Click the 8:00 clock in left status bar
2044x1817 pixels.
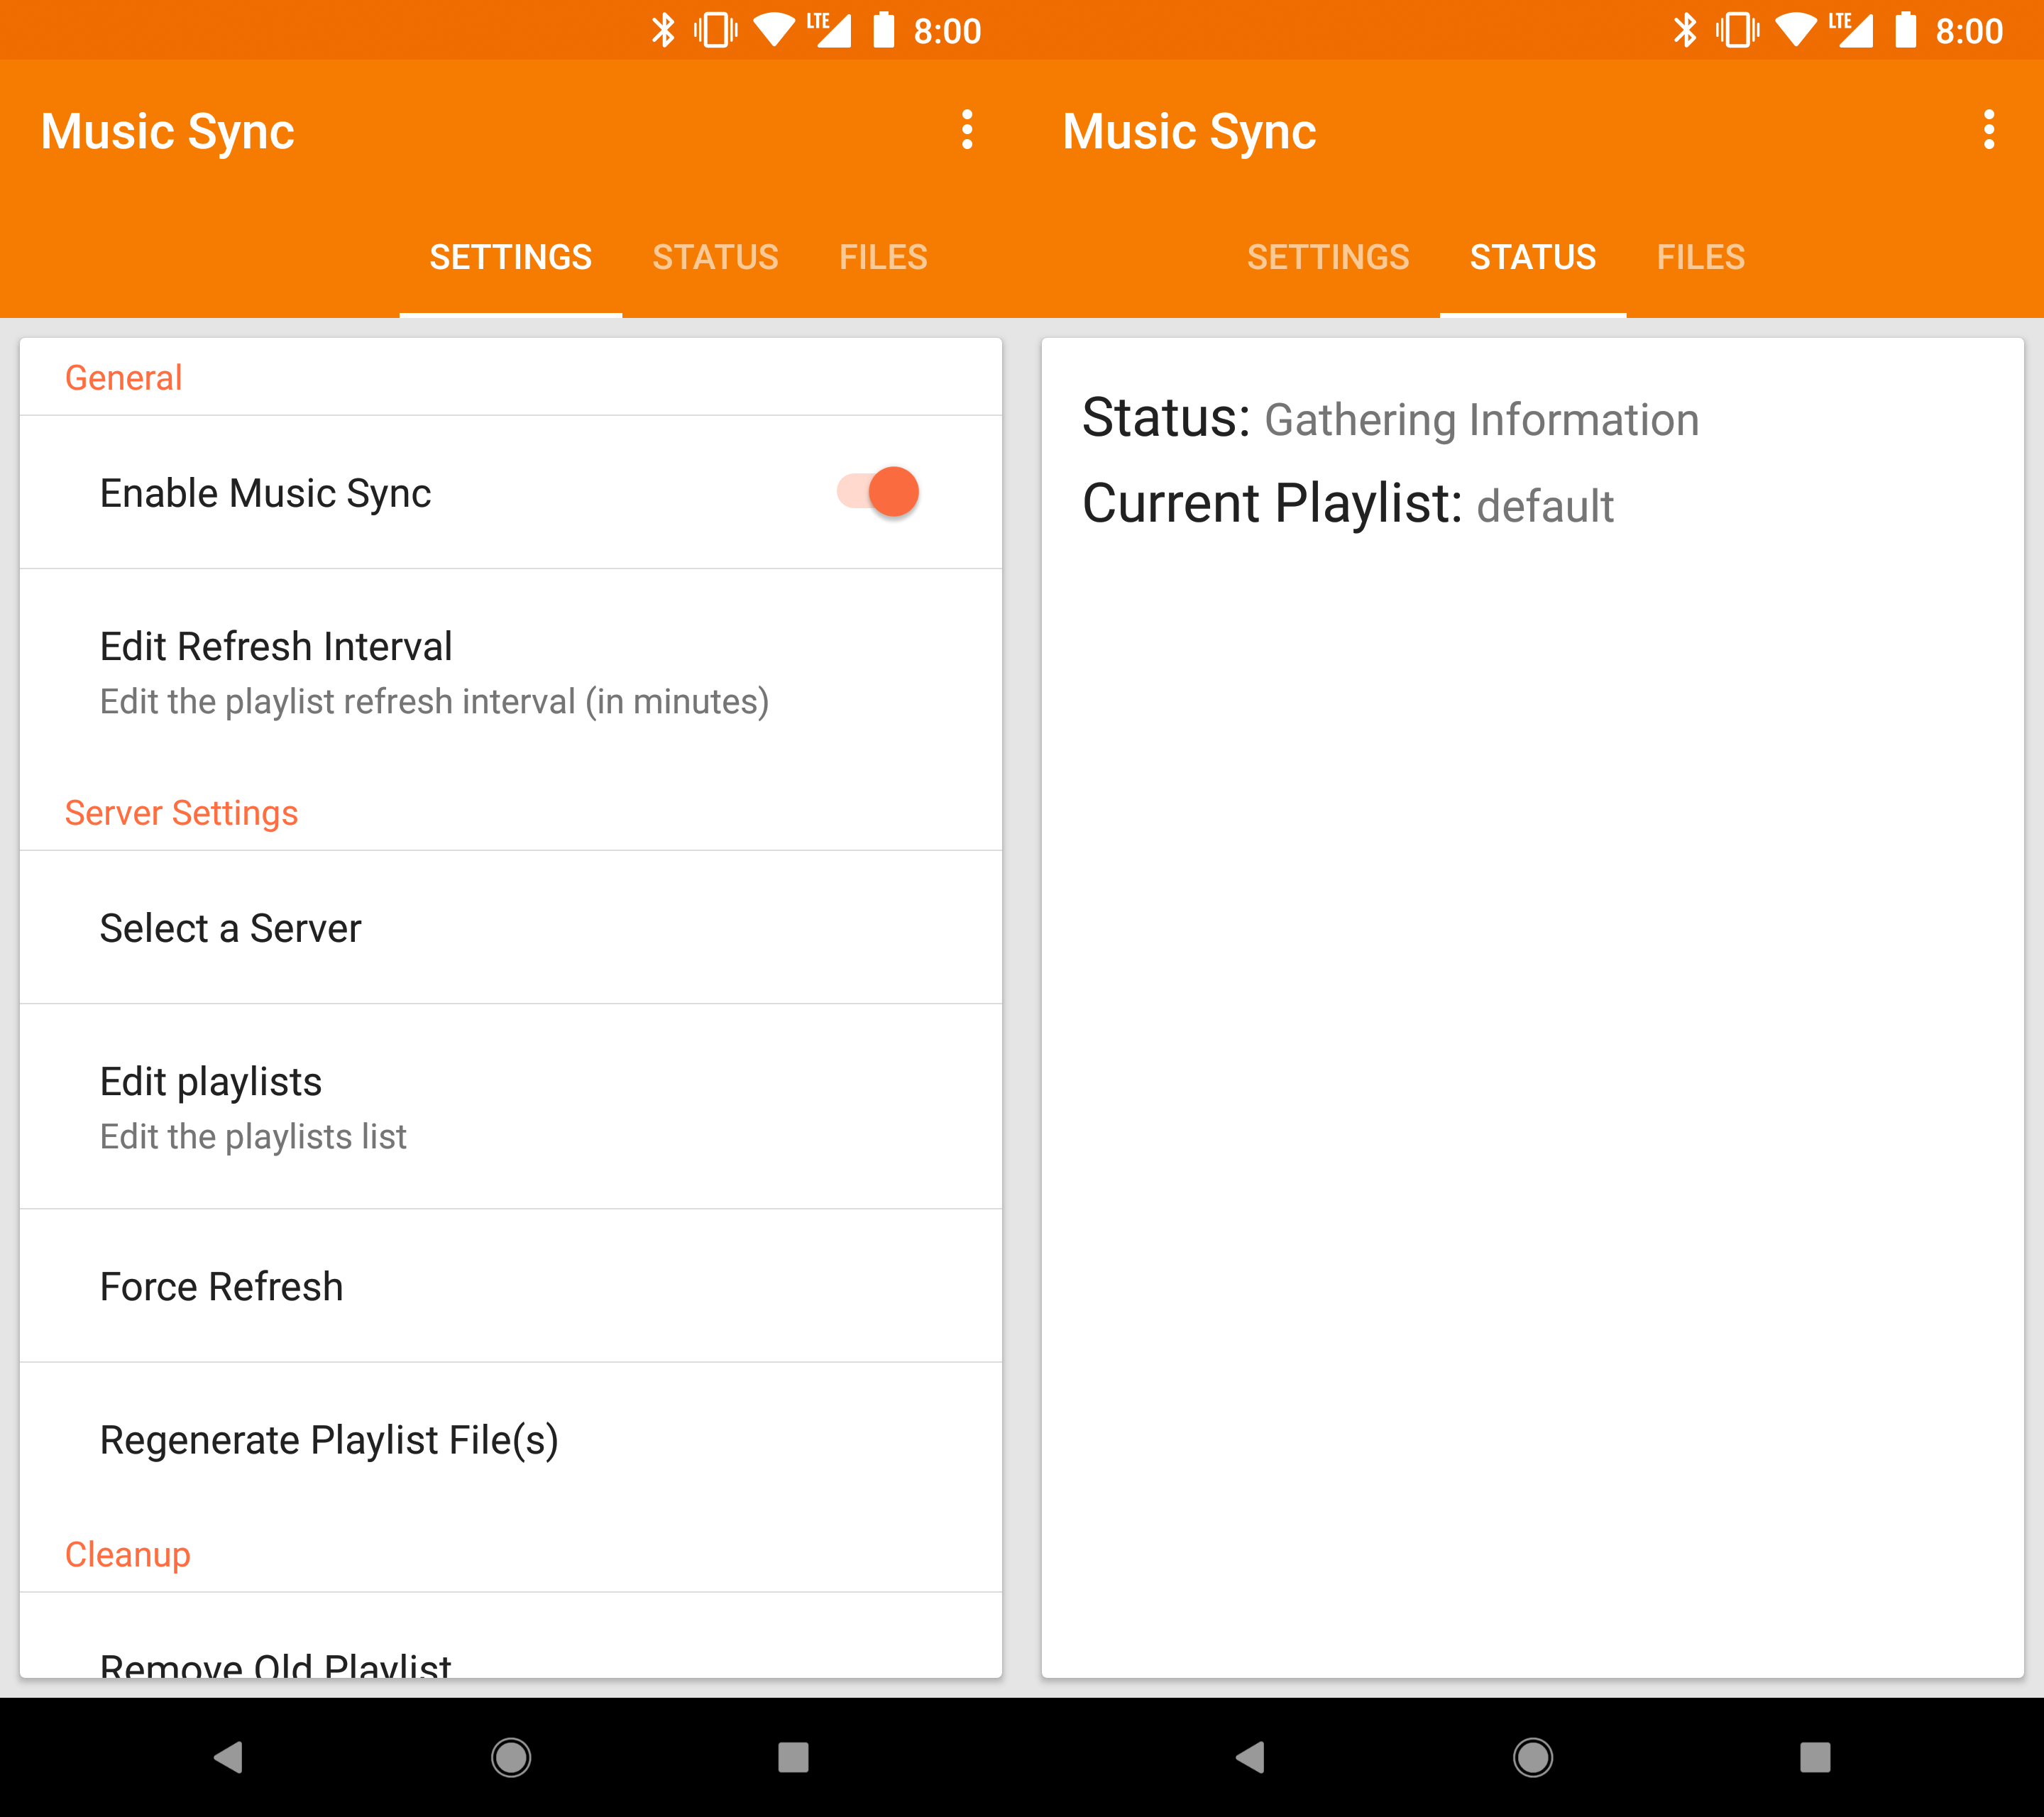947,31
